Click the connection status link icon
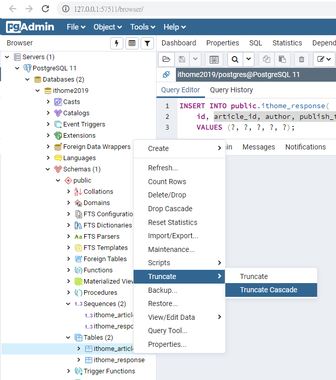Viewport: 336px width, 380px height. 166,74
